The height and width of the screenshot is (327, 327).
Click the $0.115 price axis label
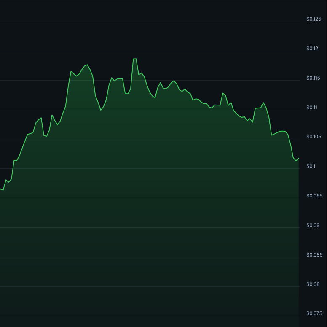pyautogui.click(x=313, y=78)
